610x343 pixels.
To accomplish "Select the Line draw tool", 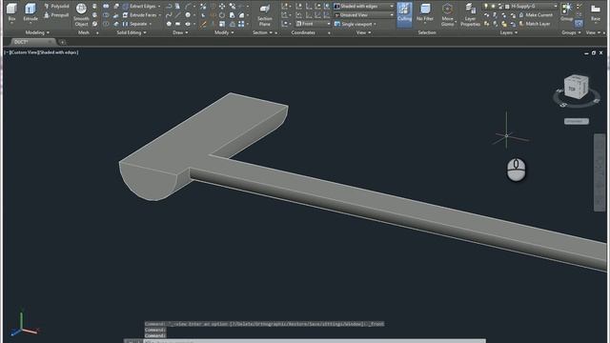I will [178, 15].
